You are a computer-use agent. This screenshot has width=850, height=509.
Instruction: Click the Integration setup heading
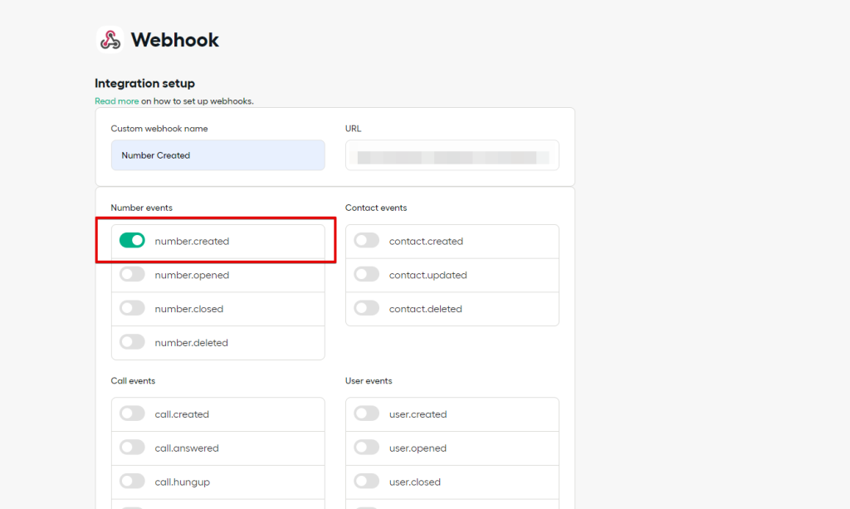(x=144, y=83)
